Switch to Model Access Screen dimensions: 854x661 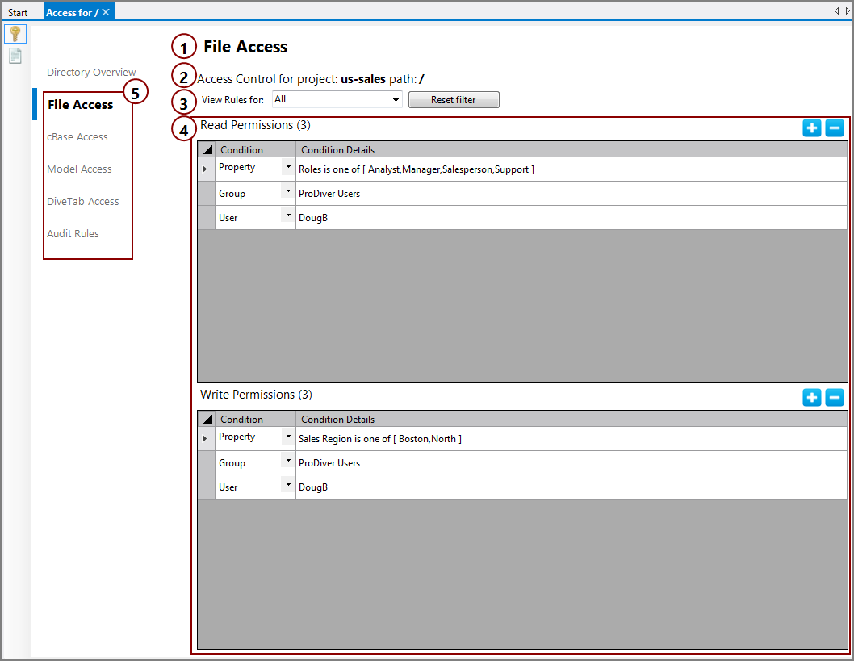[x=79, y=169]
